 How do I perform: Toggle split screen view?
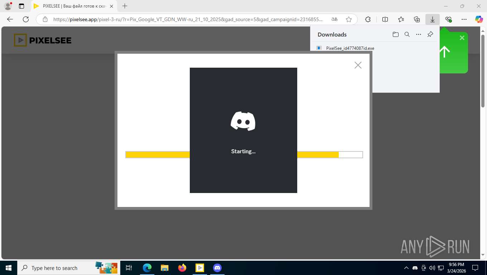(x=385, y=19)
